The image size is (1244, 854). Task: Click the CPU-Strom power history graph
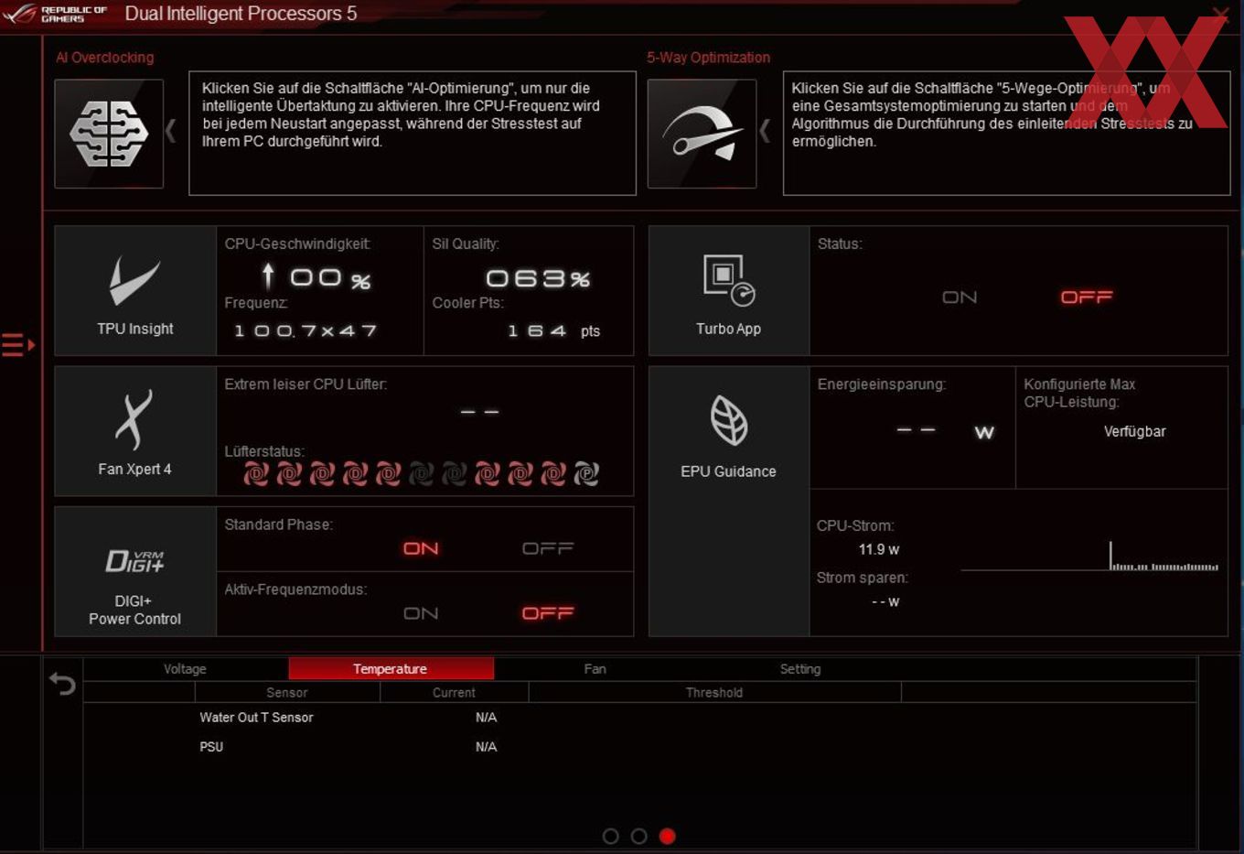pos(1089,556)
